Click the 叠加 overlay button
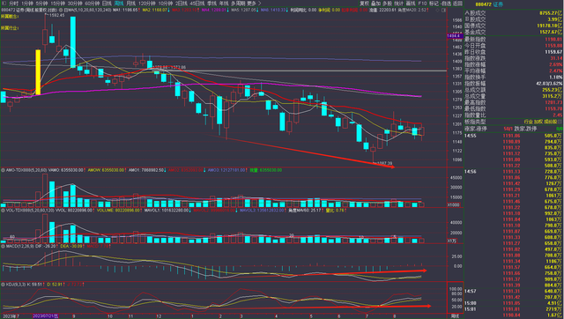564x319 pixels. (x=376, y=4)
